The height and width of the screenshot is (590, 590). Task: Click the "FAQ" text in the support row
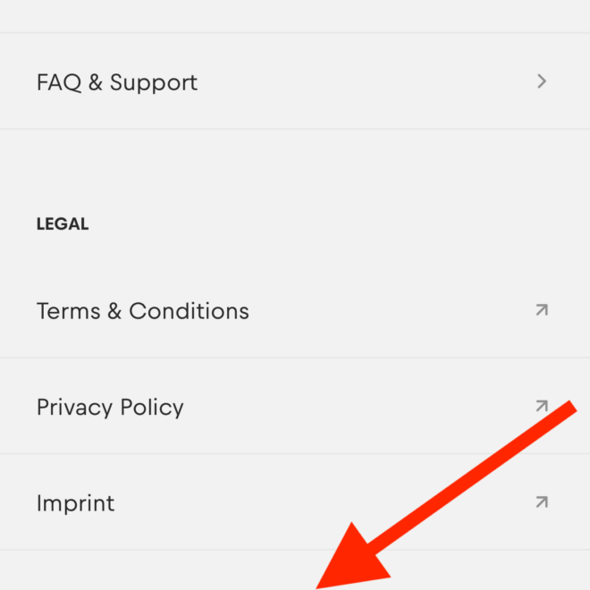click(x=59, y=82)
